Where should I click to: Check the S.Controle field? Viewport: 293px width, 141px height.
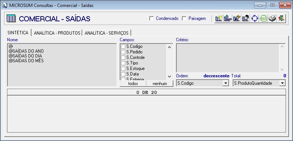[x=123, y=57]
